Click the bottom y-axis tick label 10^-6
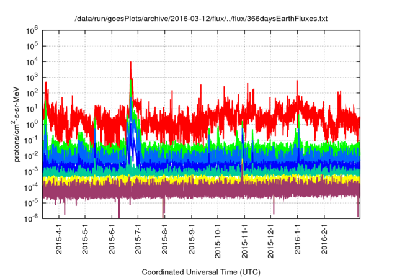The height and width of the screenshot is (278, 397). point(31,218)
